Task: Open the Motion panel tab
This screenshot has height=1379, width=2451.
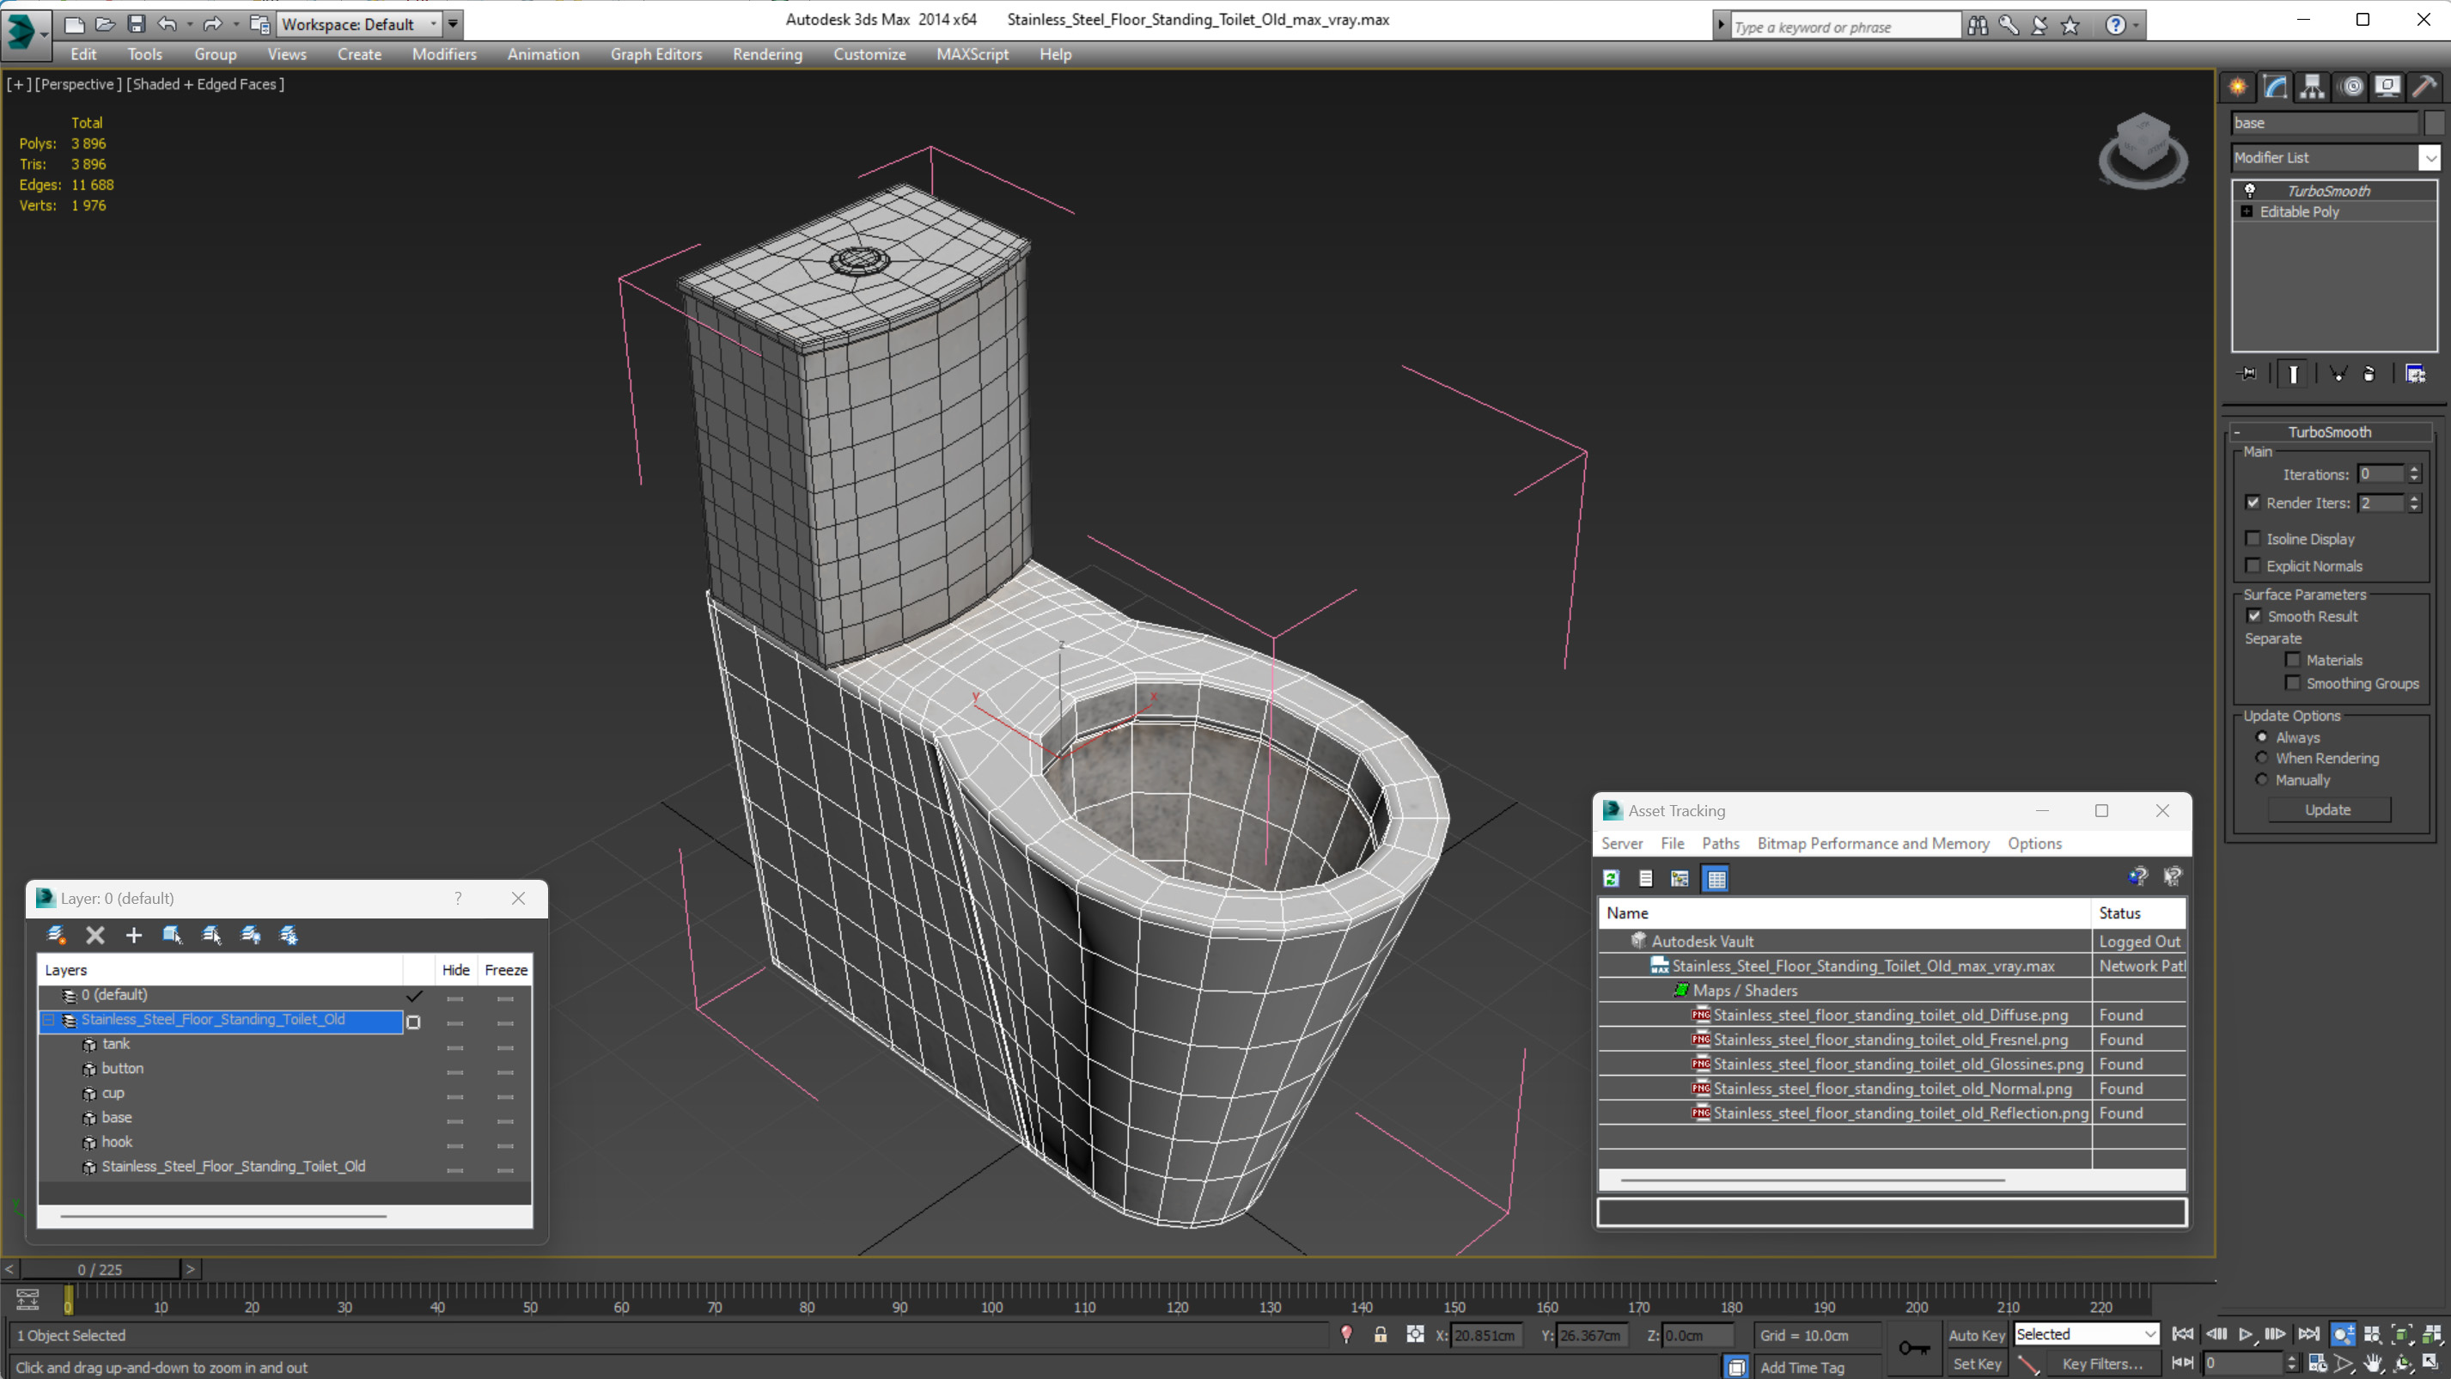Action: pyautogui.click(x=2351, y=87)
